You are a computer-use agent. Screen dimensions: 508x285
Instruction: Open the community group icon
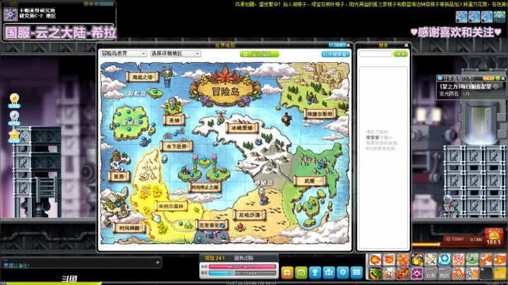329,272
